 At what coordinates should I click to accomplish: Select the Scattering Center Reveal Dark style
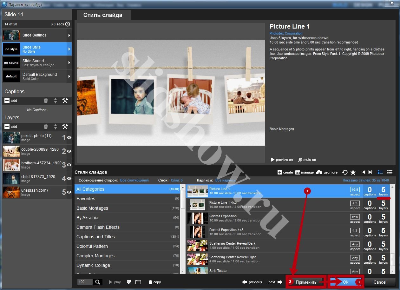(288, 246)
